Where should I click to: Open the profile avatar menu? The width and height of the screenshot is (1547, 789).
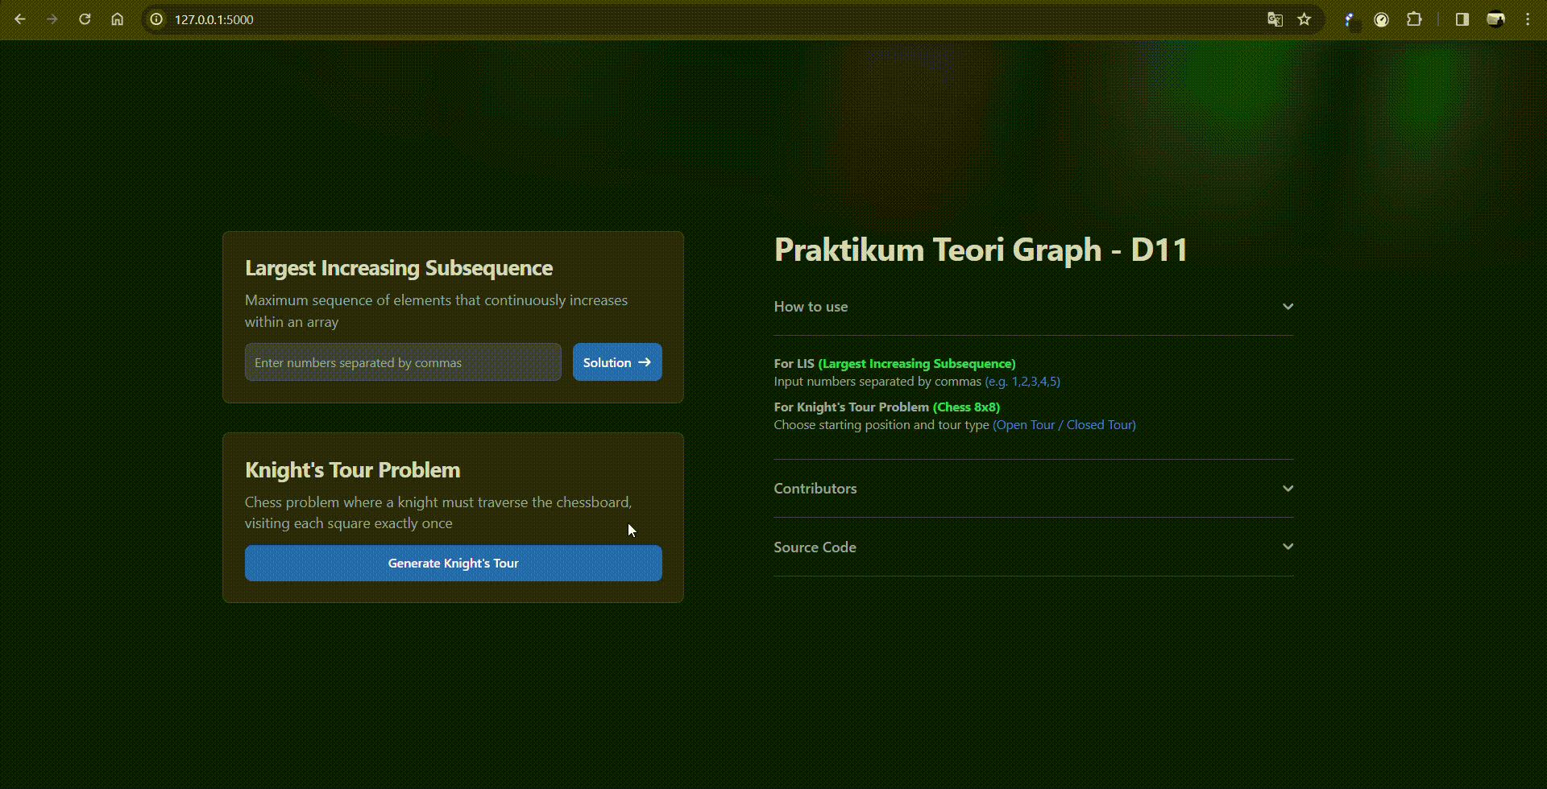[x=1495, y=19]
